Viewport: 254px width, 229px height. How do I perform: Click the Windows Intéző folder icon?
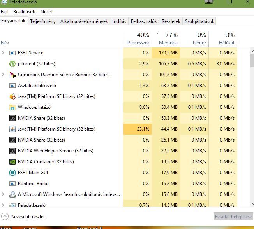click(12, 107)
